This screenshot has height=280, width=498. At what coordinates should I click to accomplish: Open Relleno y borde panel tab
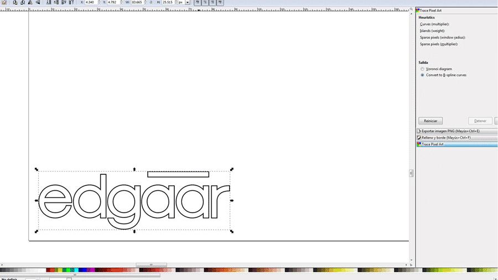(456, 138)
